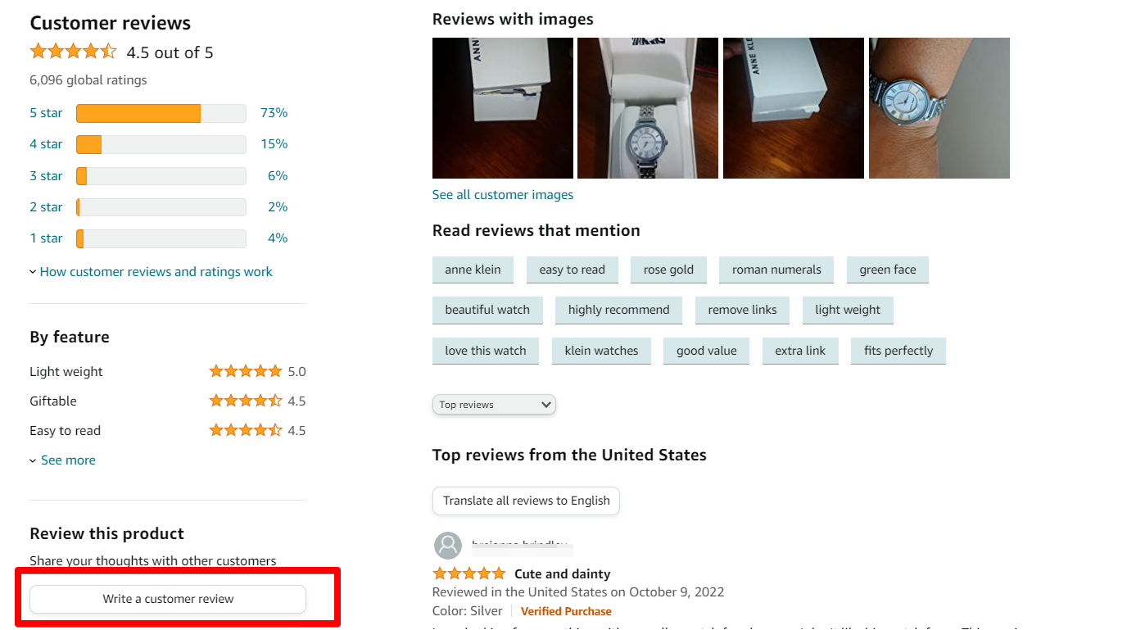The width and height of the screenshot is (1127, 630).
Task: Click the 5 star rating progress bar
Action: pos(161,112)
